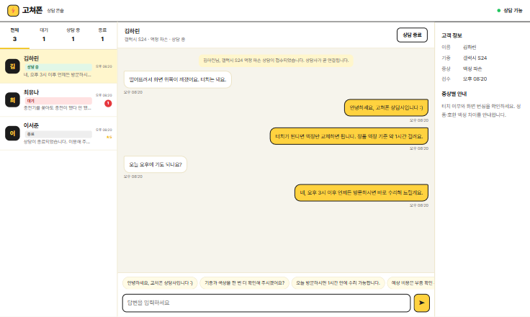
Task: Click the 고쳐폰 app title
Action: click(32, 10)
